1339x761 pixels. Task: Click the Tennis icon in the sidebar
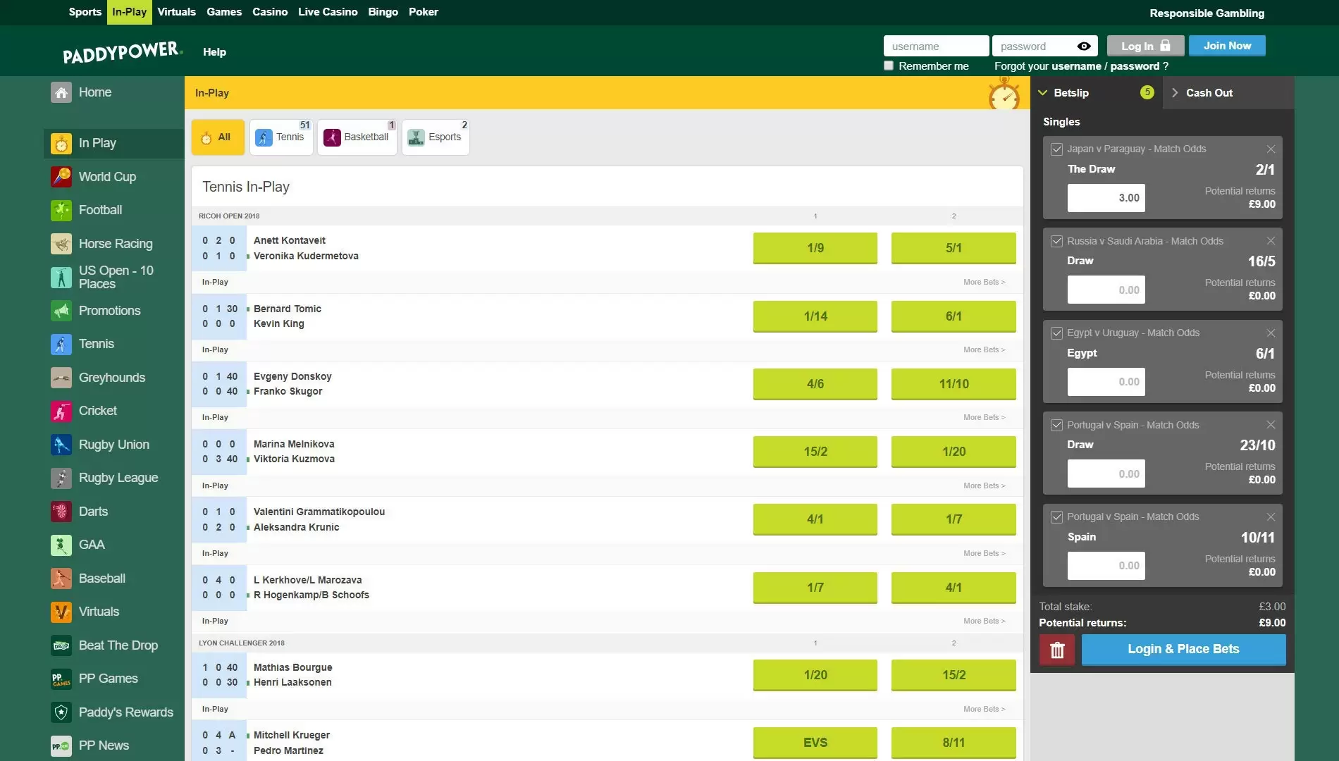click(61, 344)
